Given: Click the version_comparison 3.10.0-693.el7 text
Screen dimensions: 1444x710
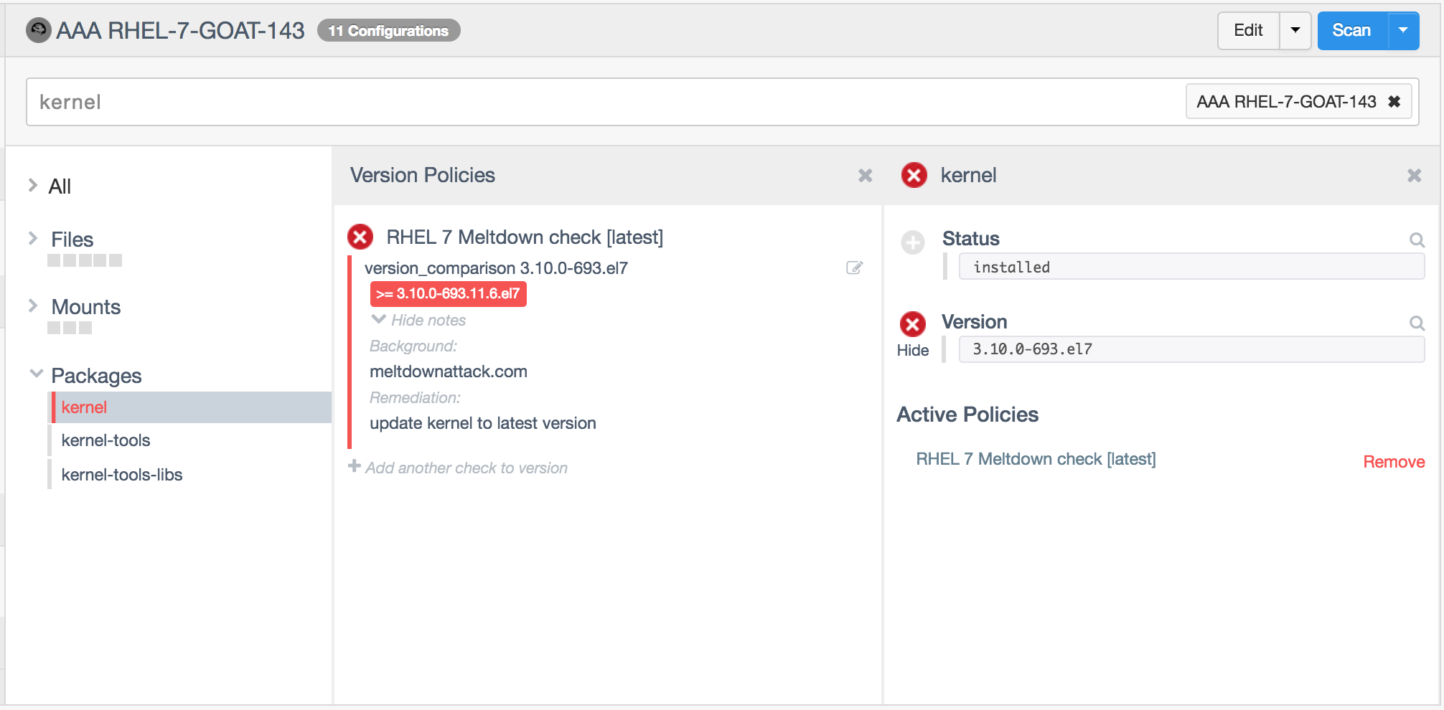Looking at the screenshot, I should tap(496, 268).
